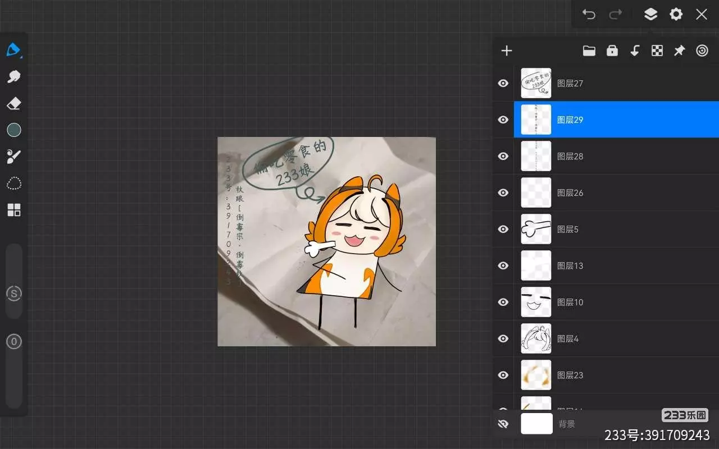Select the pen brush tool

pos(13,50)
